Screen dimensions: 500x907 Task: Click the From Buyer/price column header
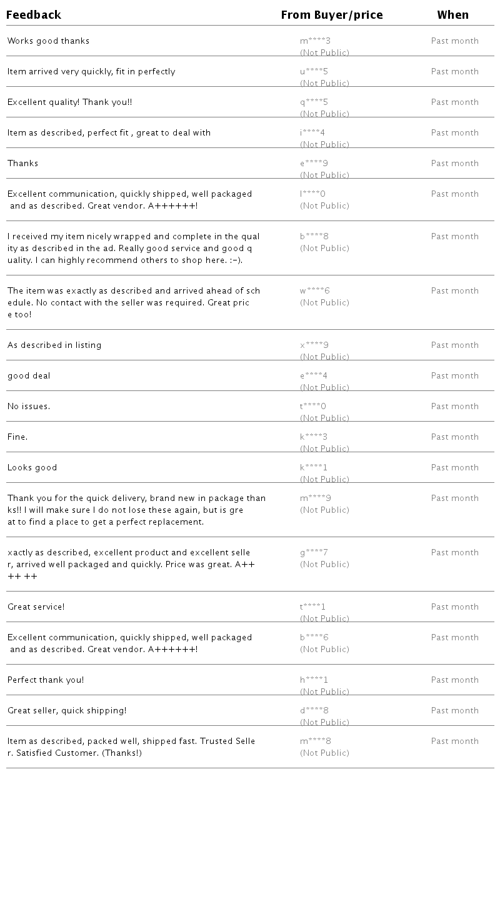pyautogui.click(x=332, y=15)
